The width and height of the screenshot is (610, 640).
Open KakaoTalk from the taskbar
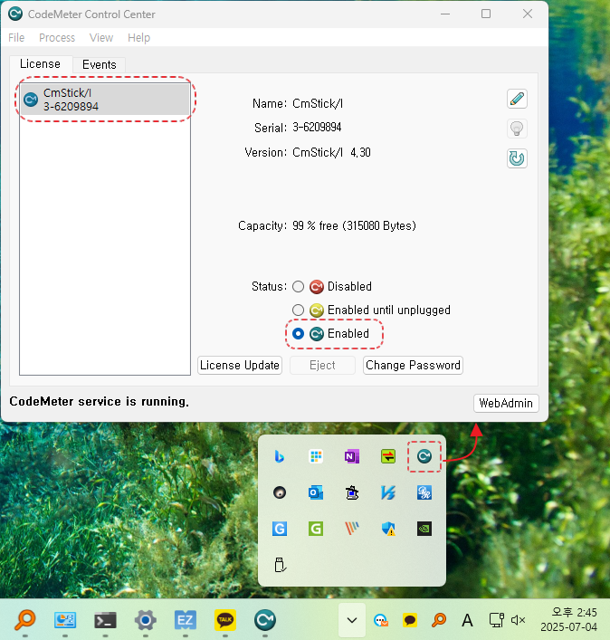coord(225,620)
